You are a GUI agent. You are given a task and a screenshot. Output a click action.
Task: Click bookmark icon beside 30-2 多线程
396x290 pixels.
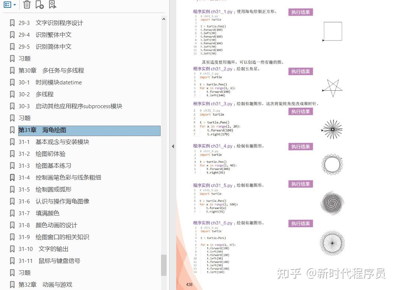click(x=12, y=94)
